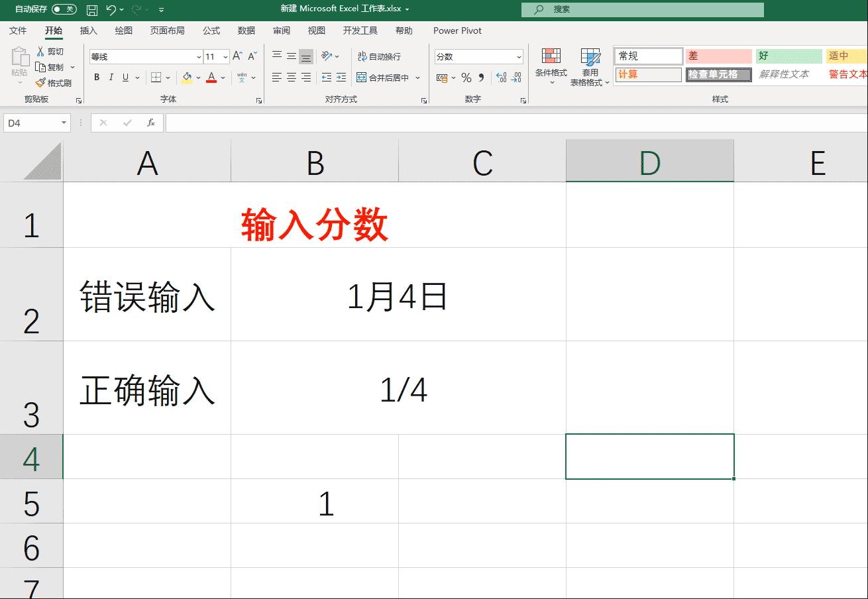
Task: Open the Power Pivot tab
Action: 457,30
